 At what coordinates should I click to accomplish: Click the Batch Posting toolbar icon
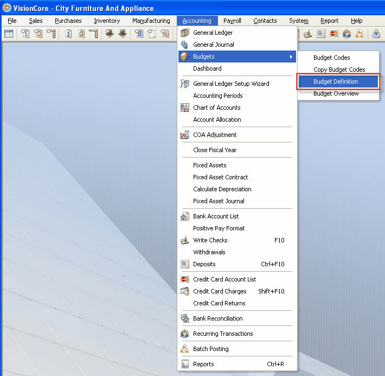(360, 34)
